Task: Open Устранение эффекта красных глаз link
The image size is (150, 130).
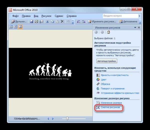Action: 120,93
